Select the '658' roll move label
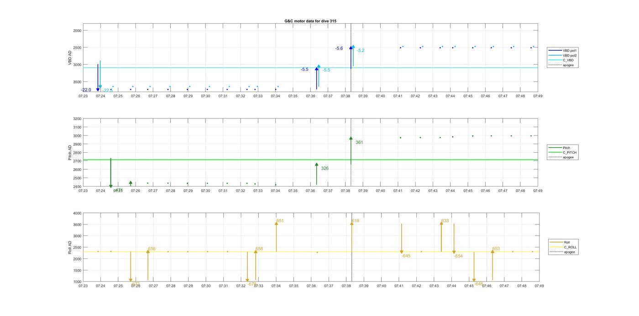Image resolution: width=639 pixels, height=316 pixels. click(x=259, y=249)
